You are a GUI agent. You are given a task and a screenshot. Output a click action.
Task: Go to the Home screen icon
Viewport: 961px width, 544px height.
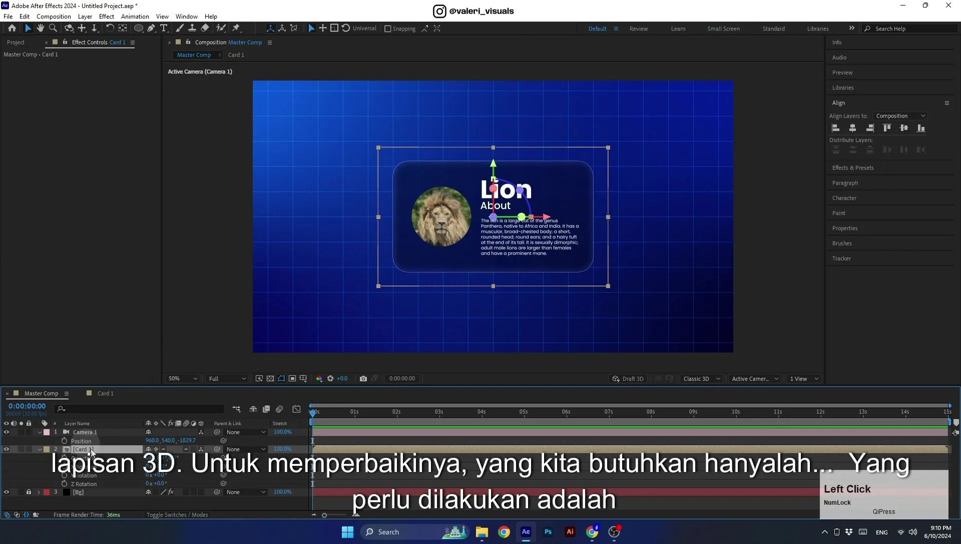click(x=12, y=28)
